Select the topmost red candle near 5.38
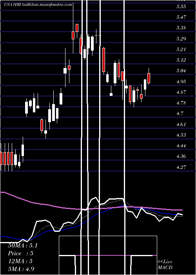 [77, 28]
